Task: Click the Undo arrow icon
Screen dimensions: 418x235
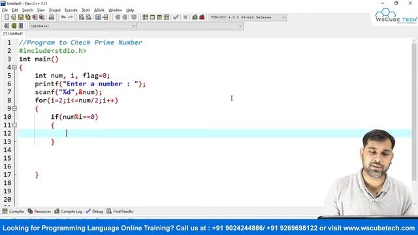Action: (x=63, y=18)
